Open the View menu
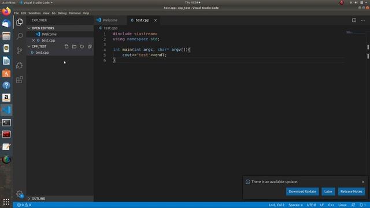 coord(46,13)
